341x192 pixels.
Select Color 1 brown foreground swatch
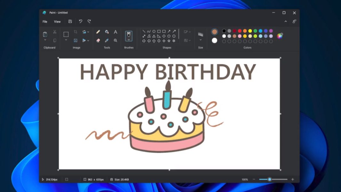[x=214, y=32]
